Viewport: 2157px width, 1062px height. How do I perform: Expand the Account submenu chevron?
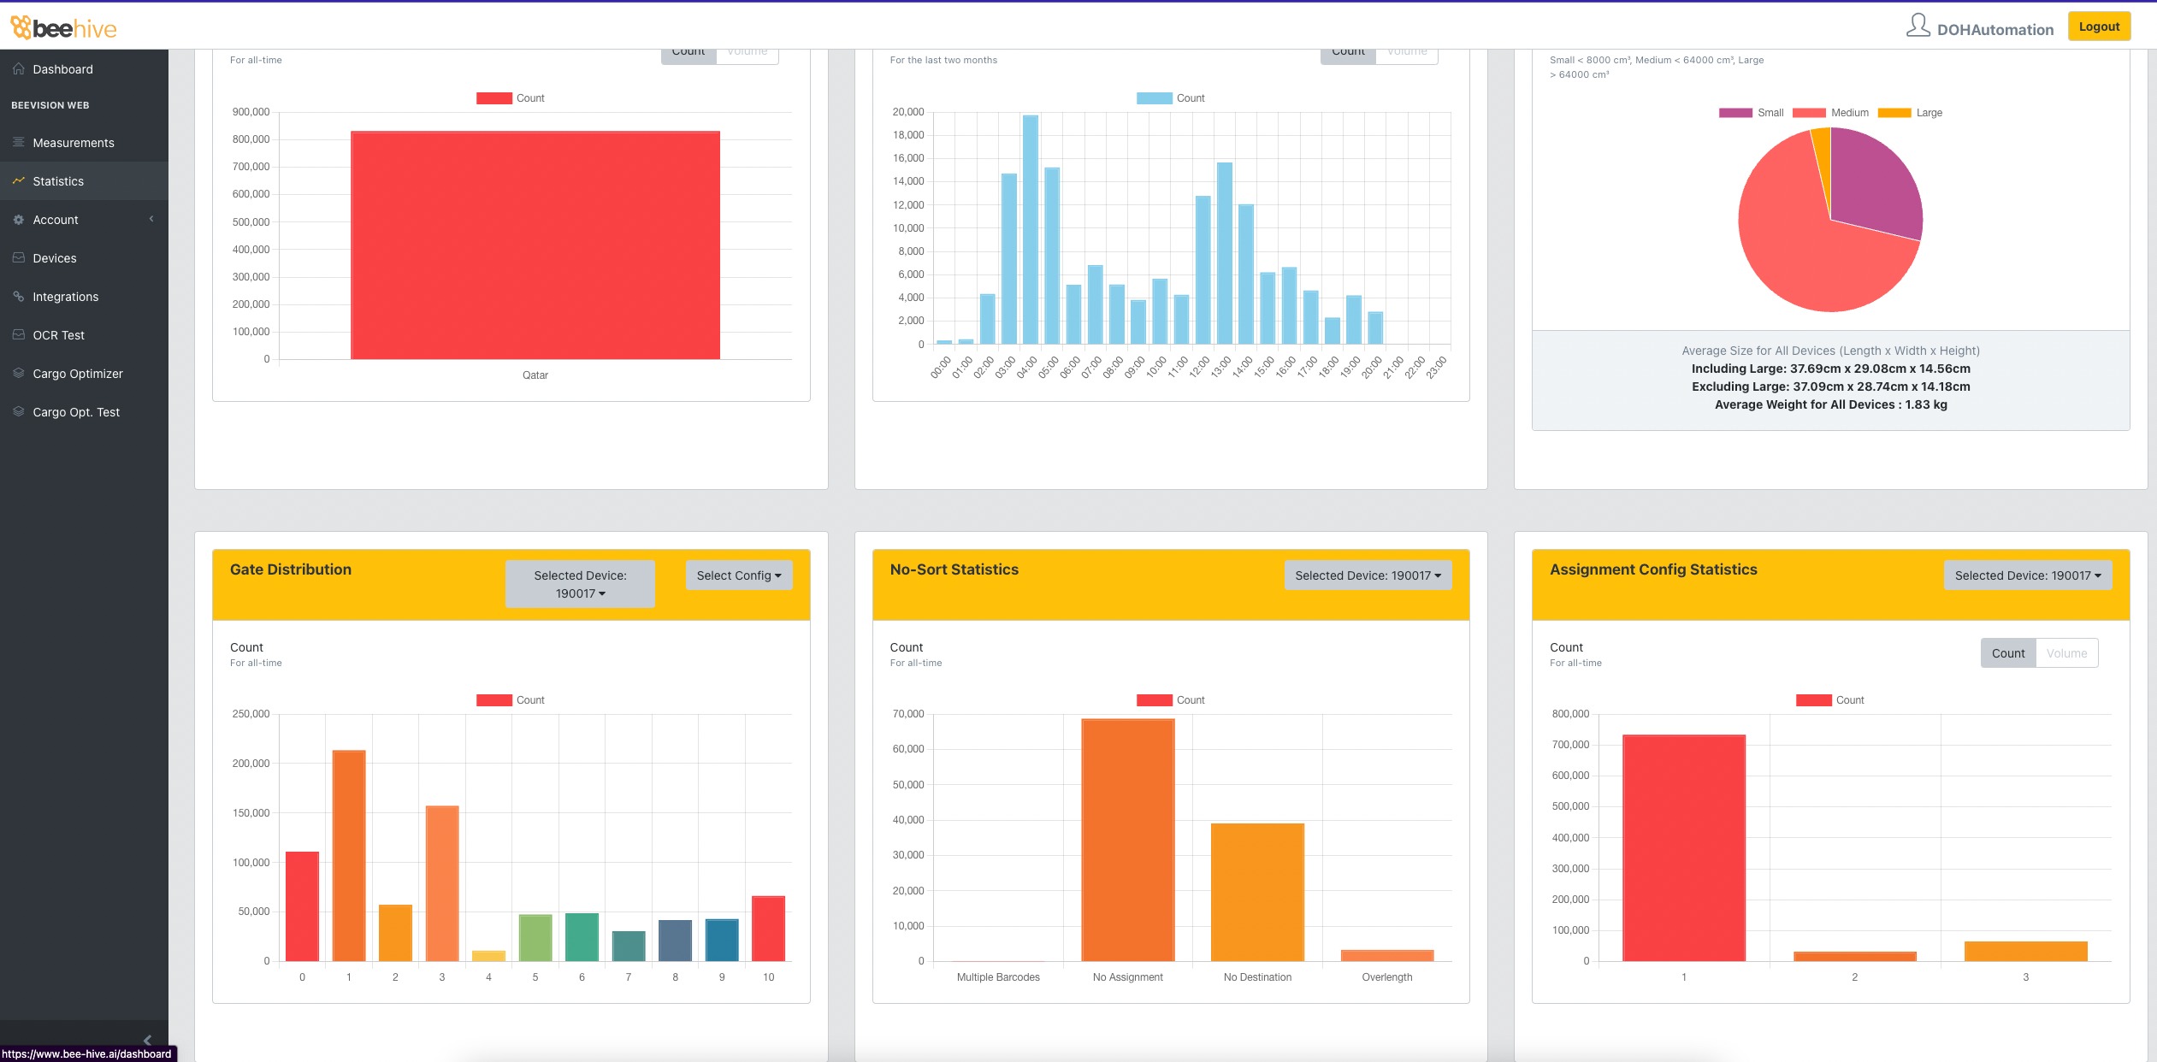151,219
